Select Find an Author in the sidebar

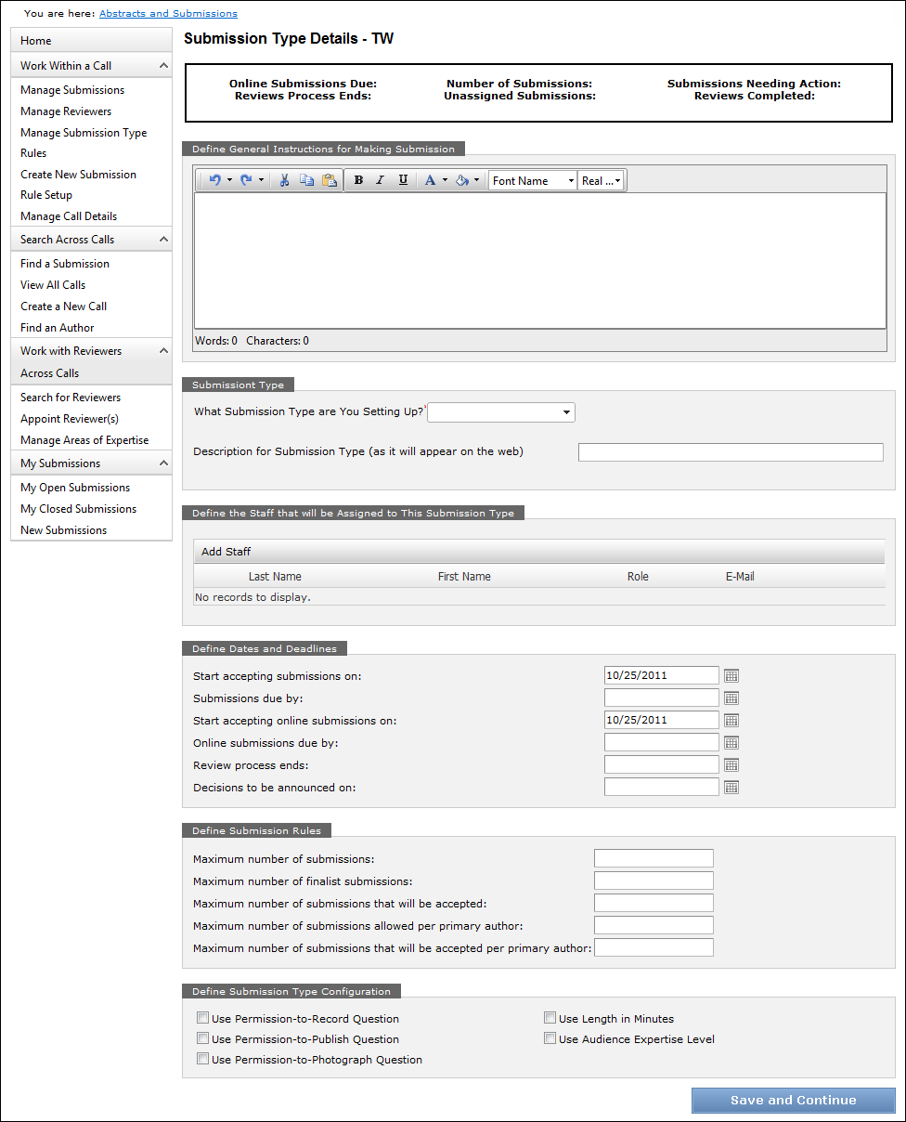[x=57, y=327]
